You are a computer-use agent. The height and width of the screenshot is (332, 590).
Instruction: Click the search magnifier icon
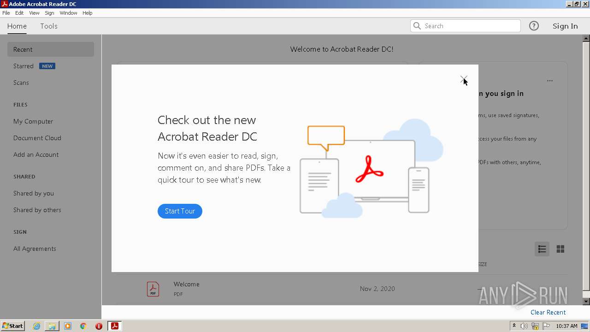pyautogui.click(x=417, y=26)
